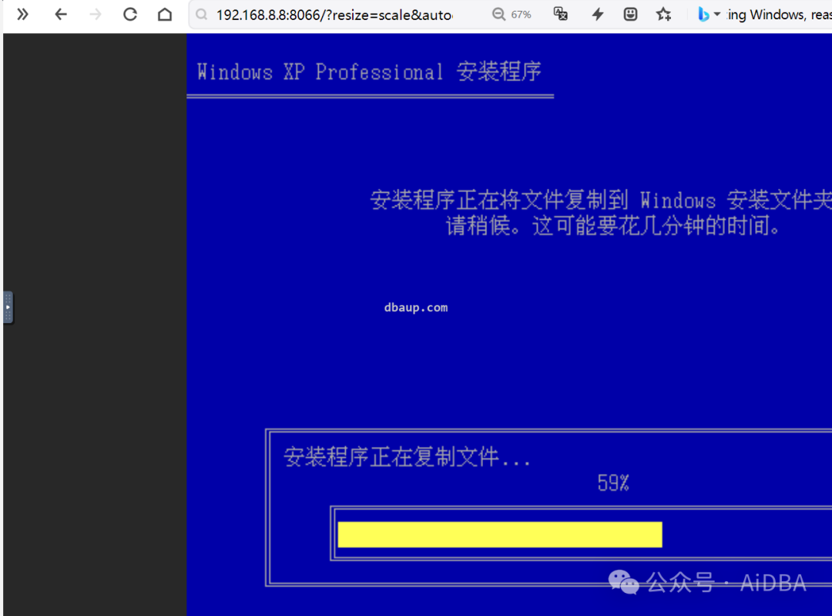Click the 安装程序正在将文件复制到 message line
The height and width of the screenshot is (616, 832).
601,200
